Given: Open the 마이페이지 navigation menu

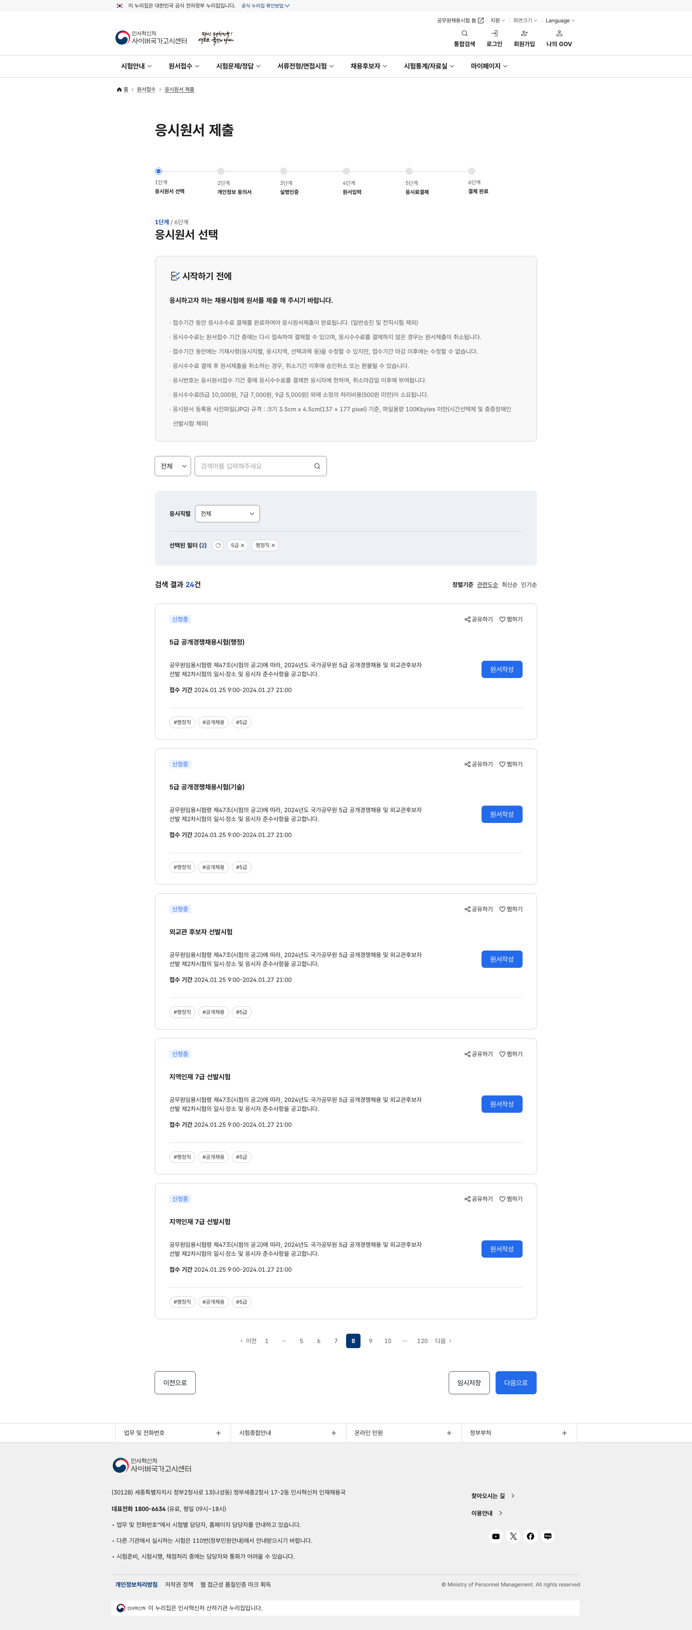Looking at the screenshot, I should tap(488, 66).
